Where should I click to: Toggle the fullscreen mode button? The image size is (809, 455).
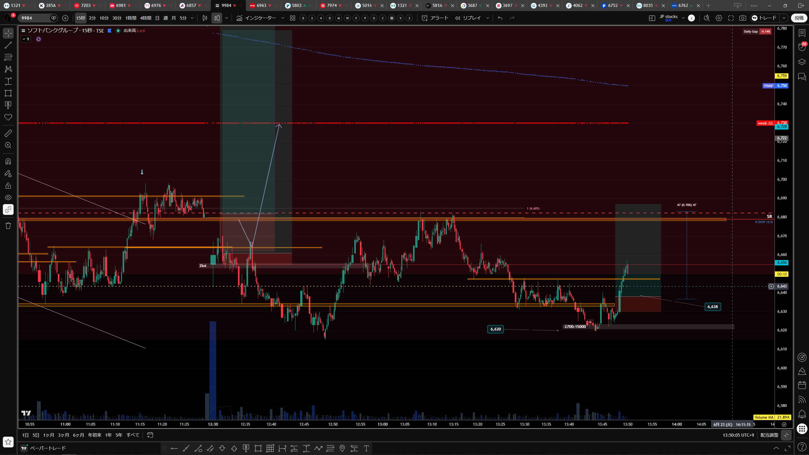pos(731,18)
